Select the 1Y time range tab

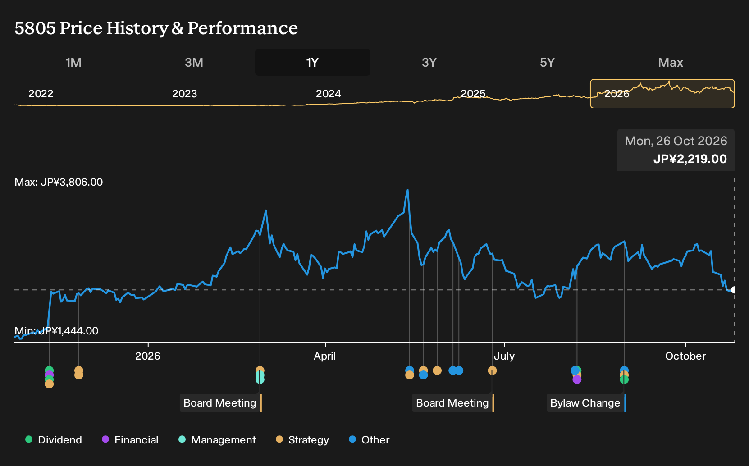click(312, 62)
